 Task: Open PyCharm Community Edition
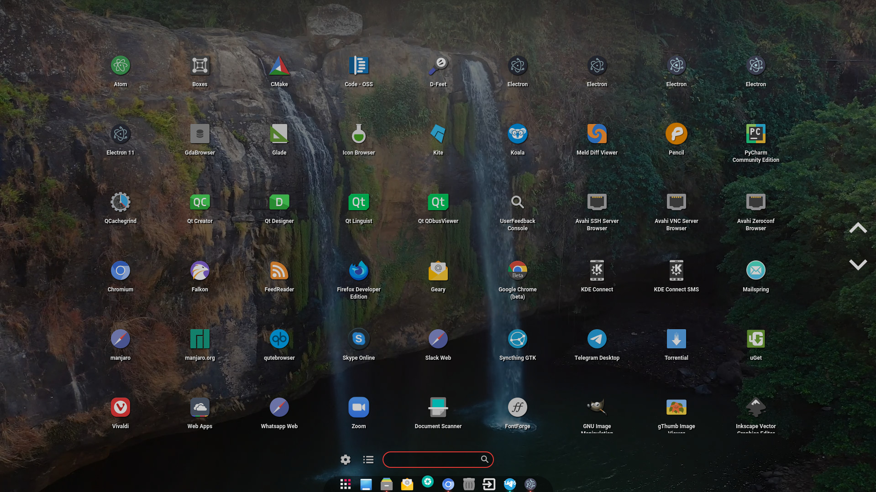[x=755, y=135]
